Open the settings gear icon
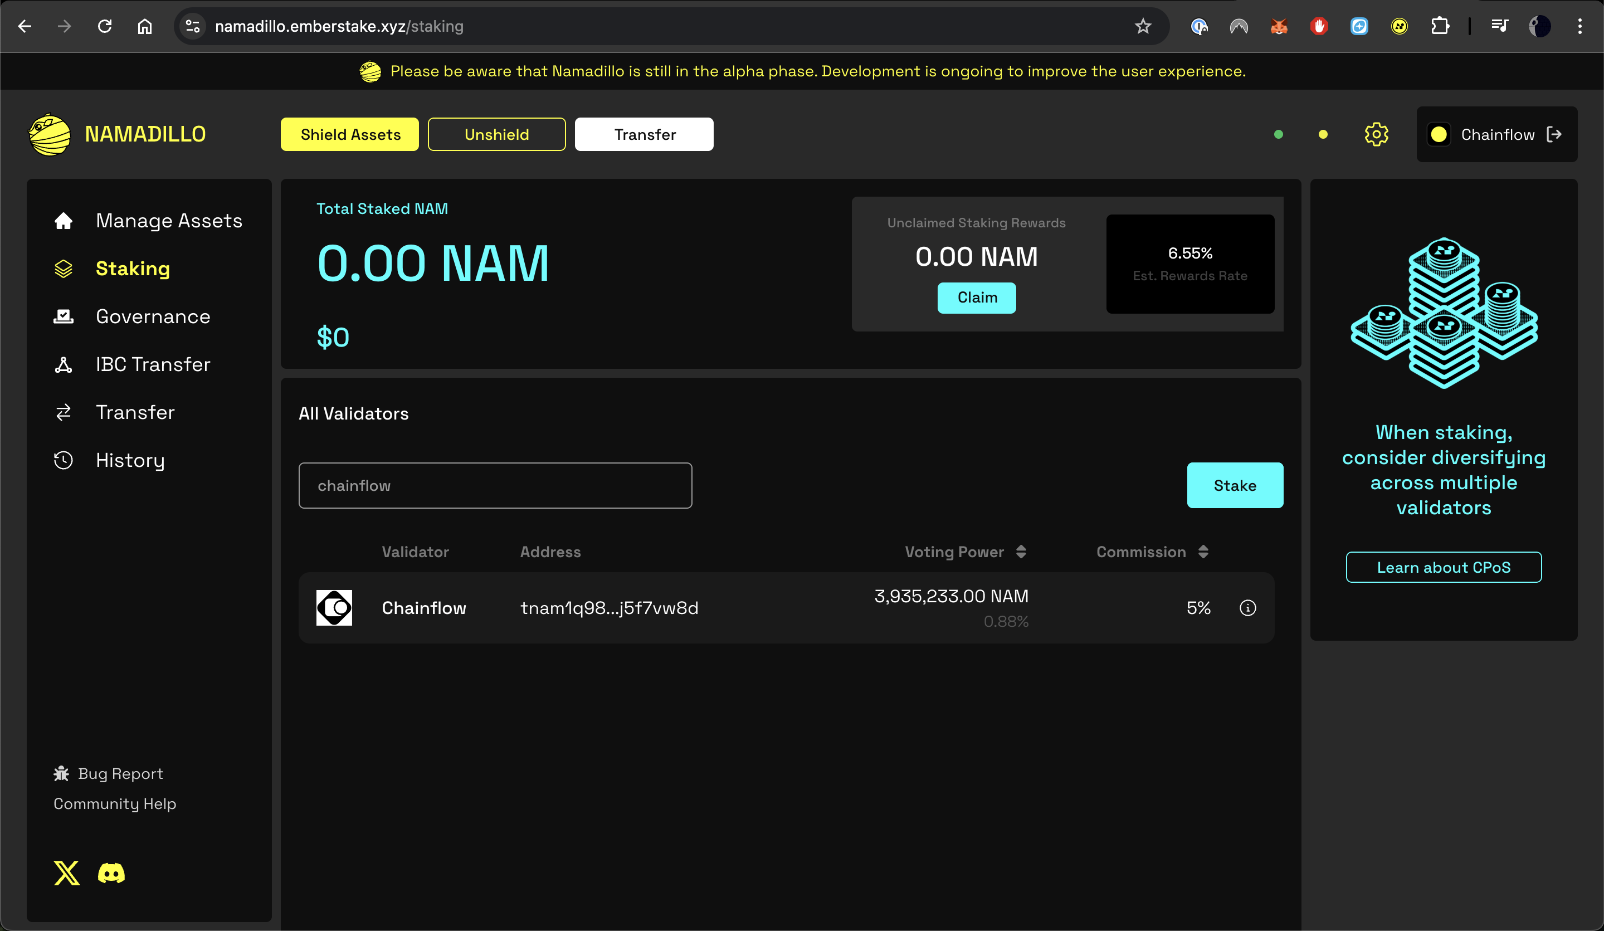The width and height of the screenshot is (1604, 931). pyautogui.click(x=1376, y=134)
